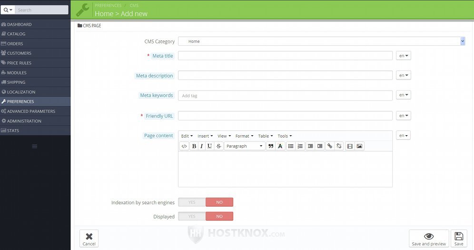Open CMS Category dropdown
Screen dimensions: 474x250
click(x=321, y=41)
